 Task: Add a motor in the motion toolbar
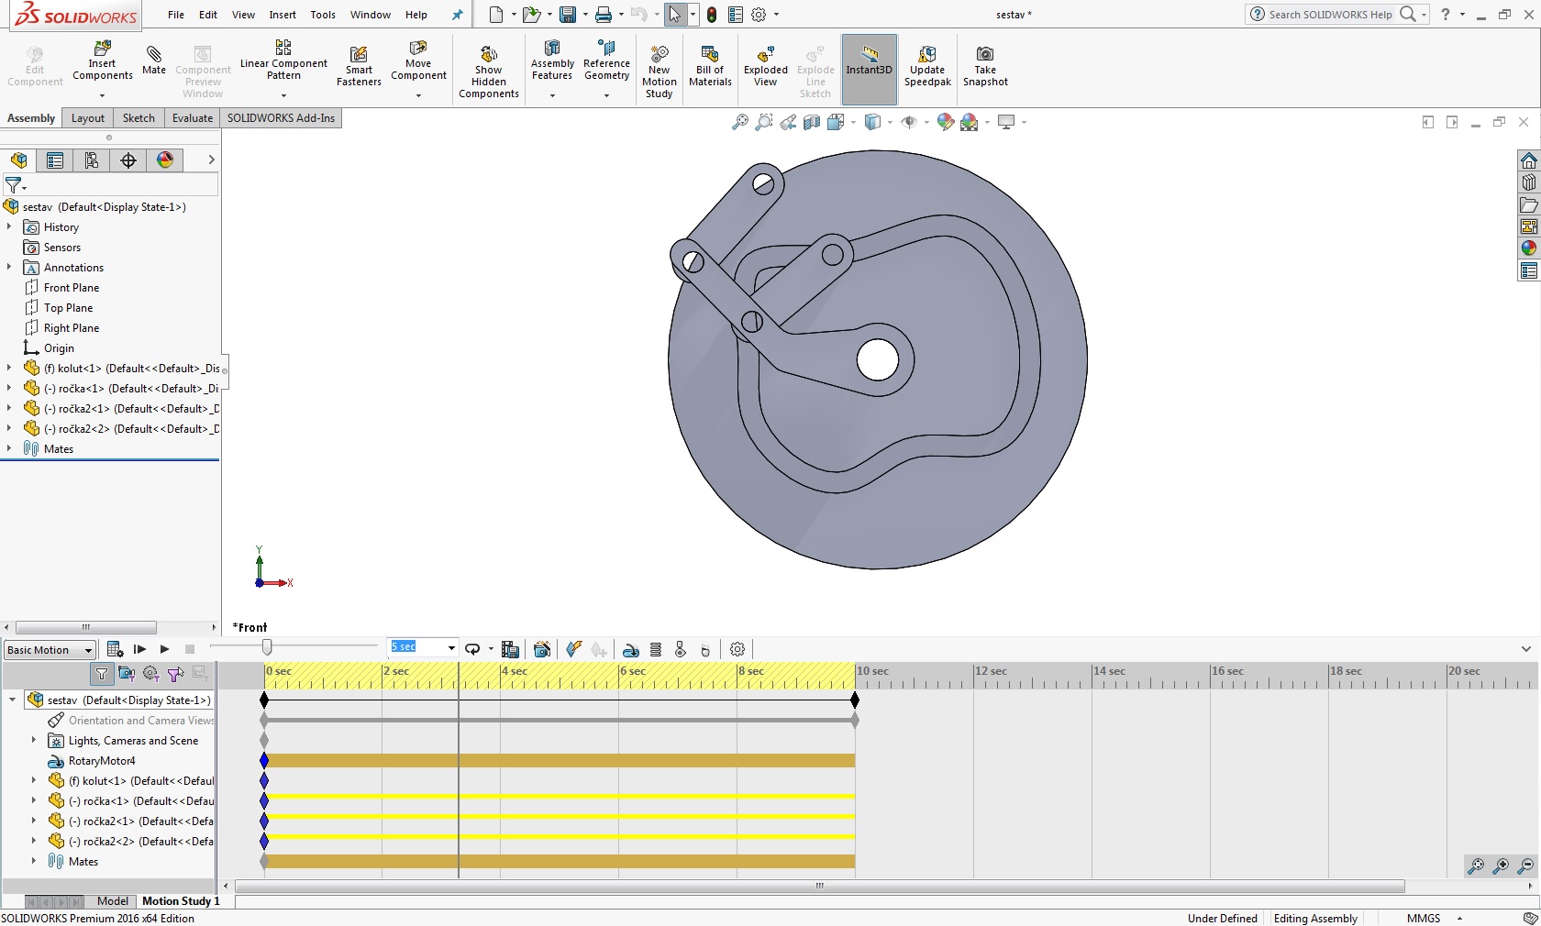(631, 649)
